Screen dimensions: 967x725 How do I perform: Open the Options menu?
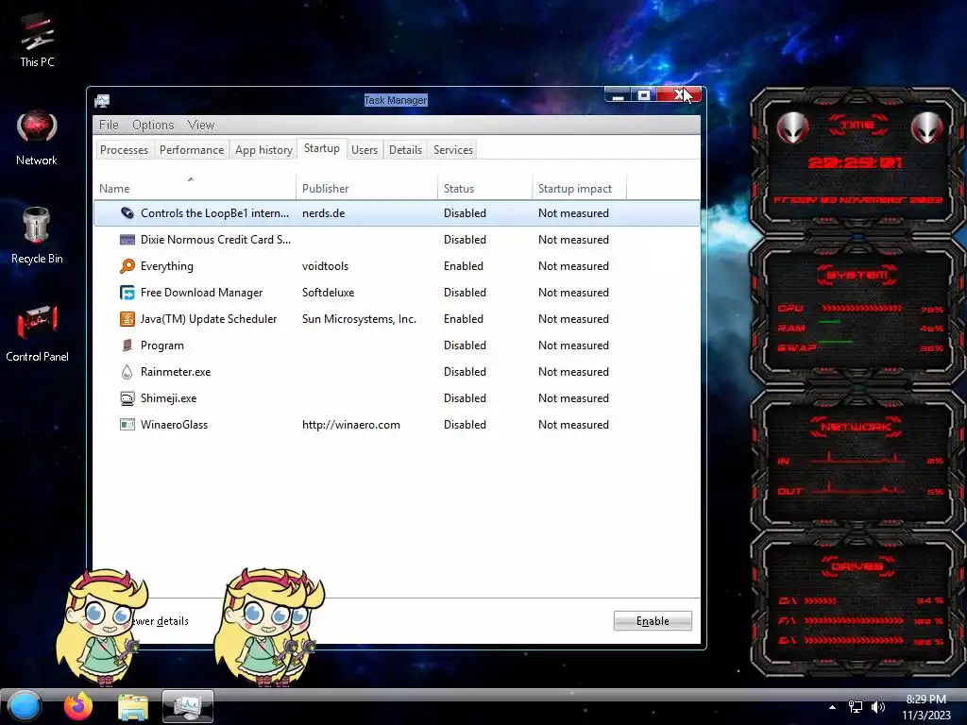tap(153, 126)
